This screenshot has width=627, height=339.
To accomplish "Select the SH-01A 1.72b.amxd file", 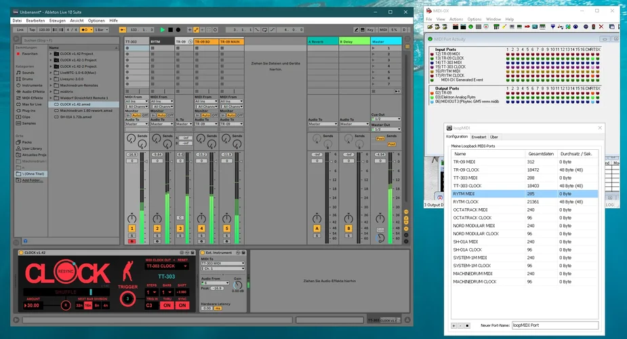I will tap(75, 117).
